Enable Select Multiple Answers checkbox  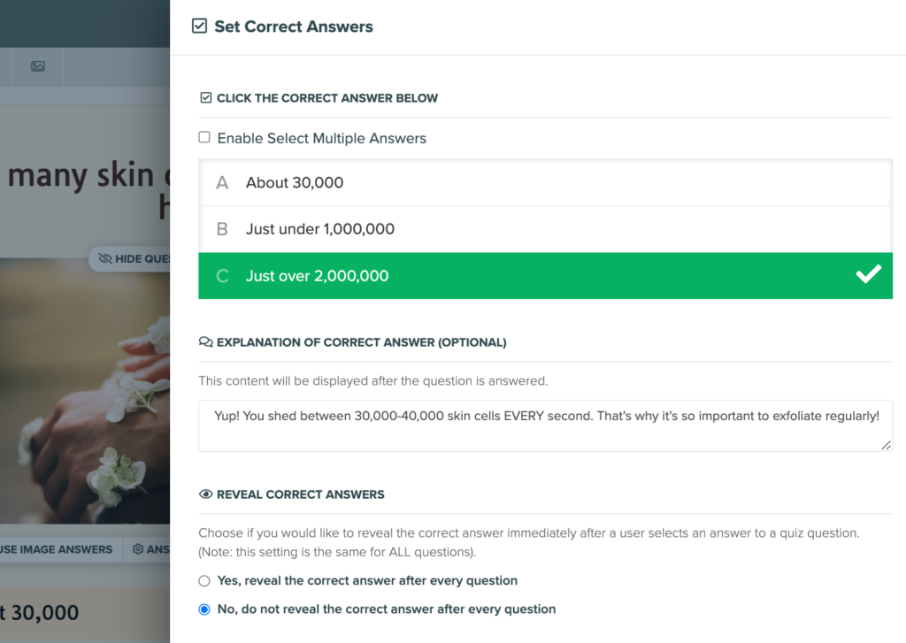coord(204,137)
